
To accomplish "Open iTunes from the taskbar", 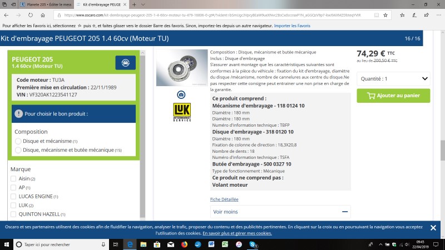I will pyautogui.click(x=239, y=244).
